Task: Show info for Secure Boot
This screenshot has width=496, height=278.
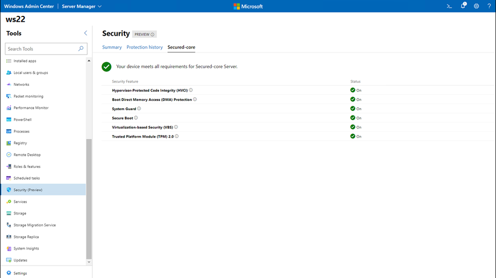Action: [x=136, y=118]
